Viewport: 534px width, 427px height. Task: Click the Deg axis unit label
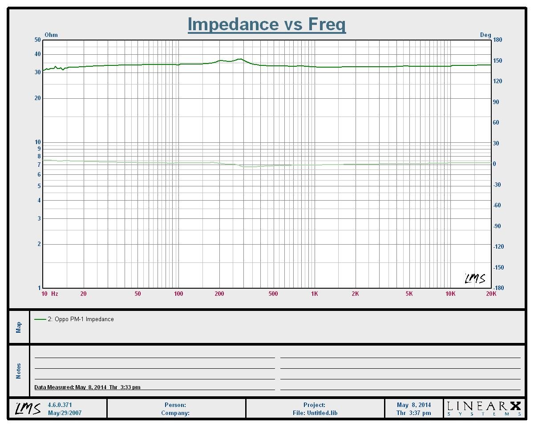click(485, 35)
